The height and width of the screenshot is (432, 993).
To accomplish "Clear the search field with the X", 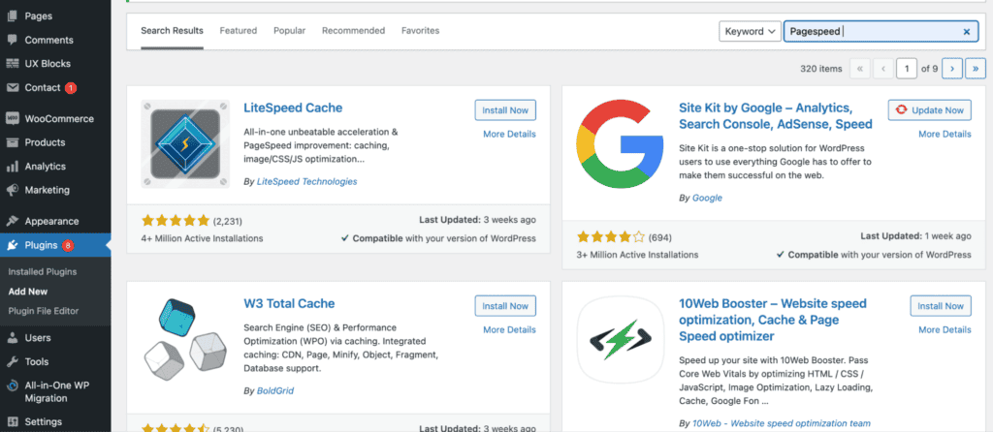I will [967, 31].
